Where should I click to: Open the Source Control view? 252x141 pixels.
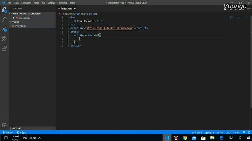4,29
